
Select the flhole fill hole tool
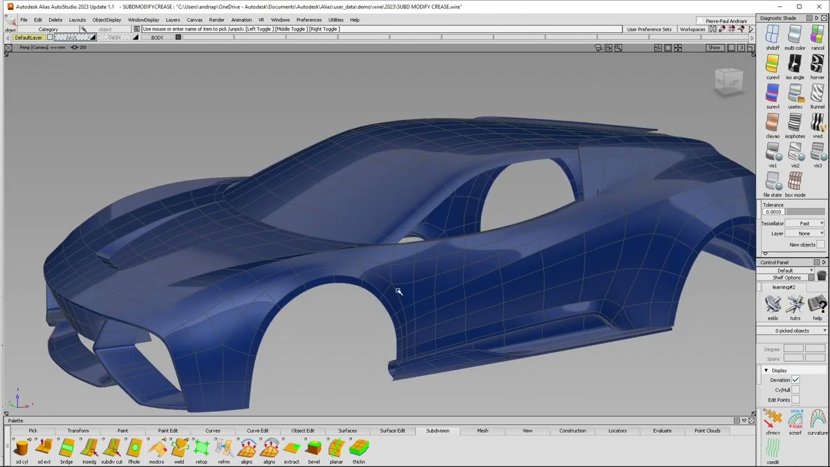134,448
